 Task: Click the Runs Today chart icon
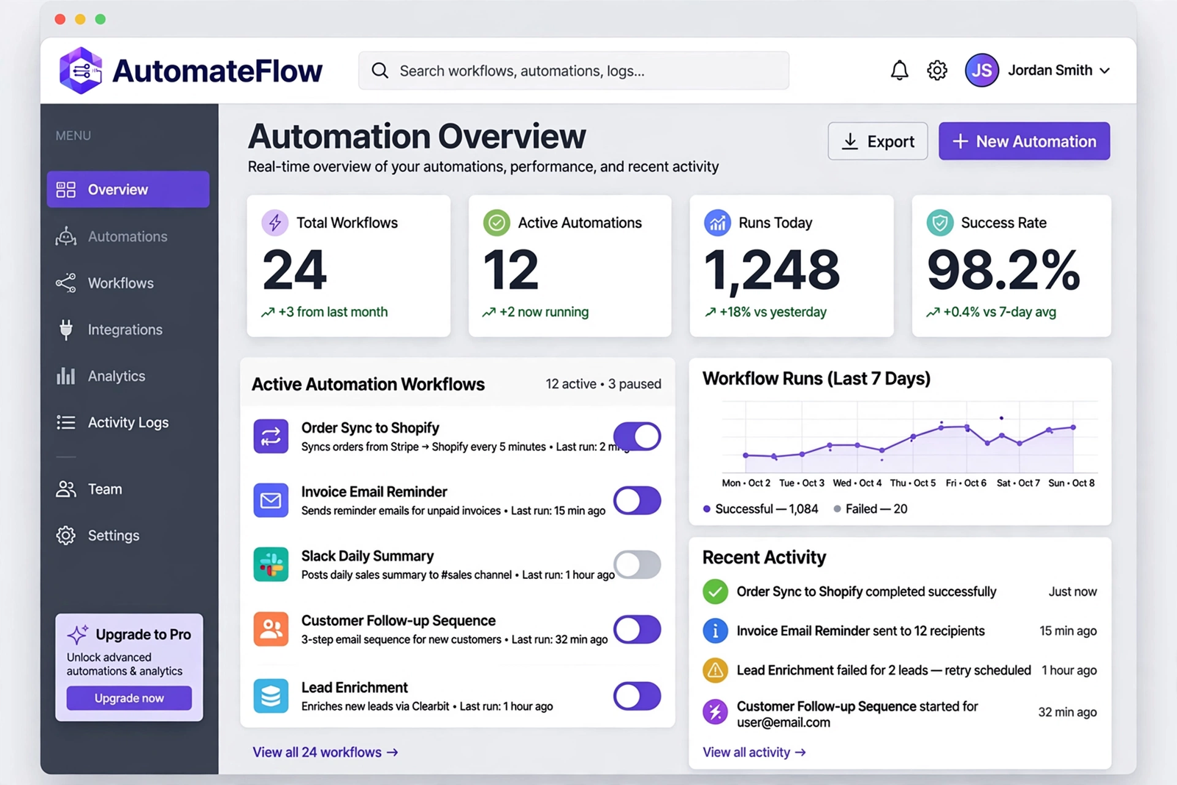[717, 222]
